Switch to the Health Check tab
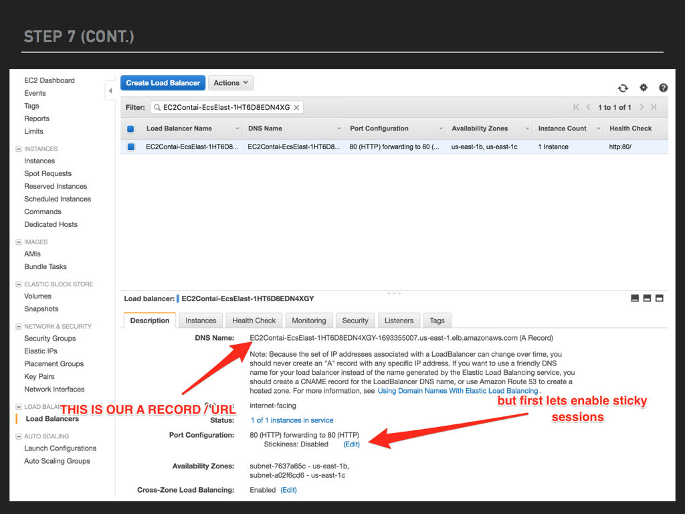Viewport: 685px width, 514px height. tap(254, 321)
